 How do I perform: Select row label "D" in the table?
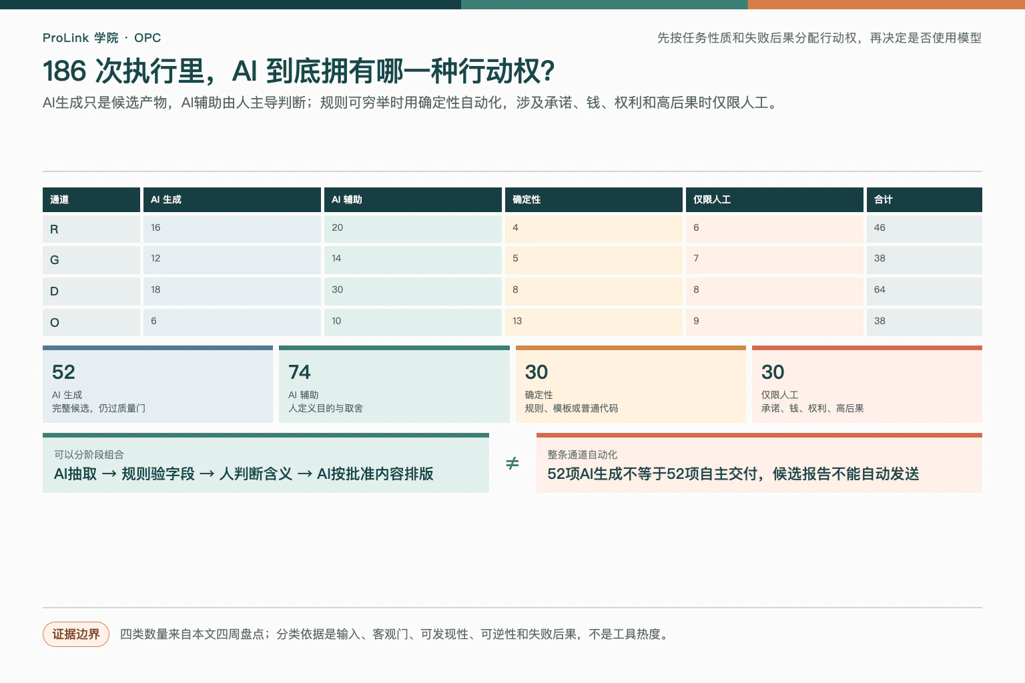(x=54, y=291)
